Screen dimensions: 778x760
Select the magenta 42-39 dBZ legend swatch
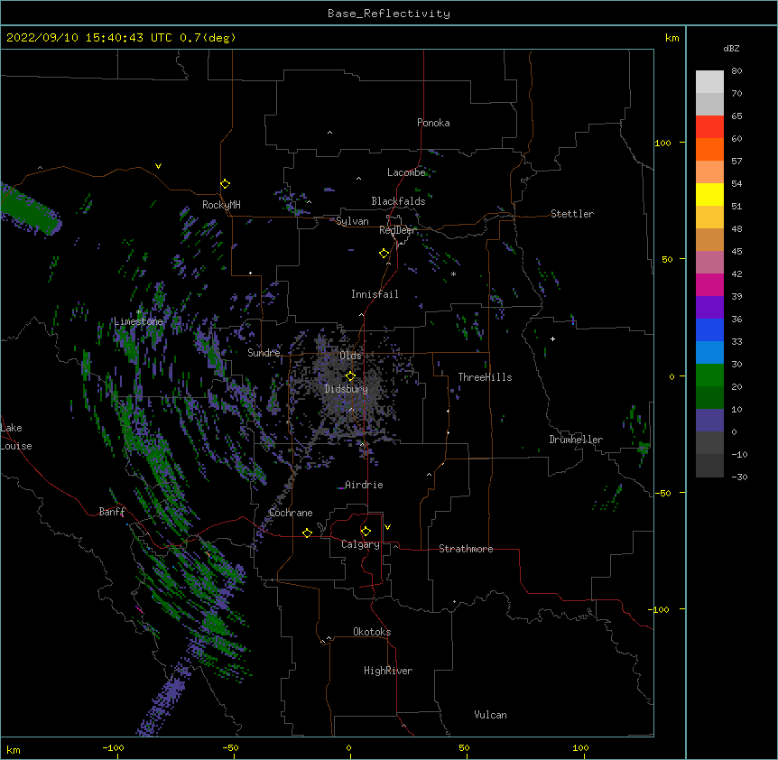pos(709,284)
